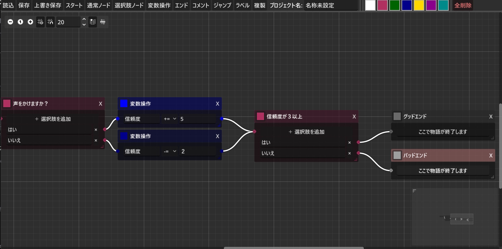Open the += operator dropdown

(170, 119)
